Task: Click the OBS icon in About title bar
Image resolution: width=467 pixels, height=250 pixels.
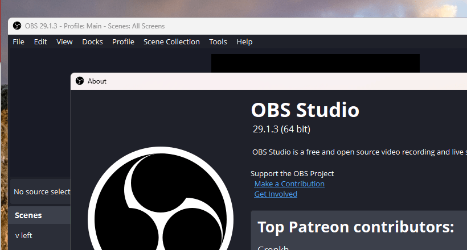Action: point(80,81)
